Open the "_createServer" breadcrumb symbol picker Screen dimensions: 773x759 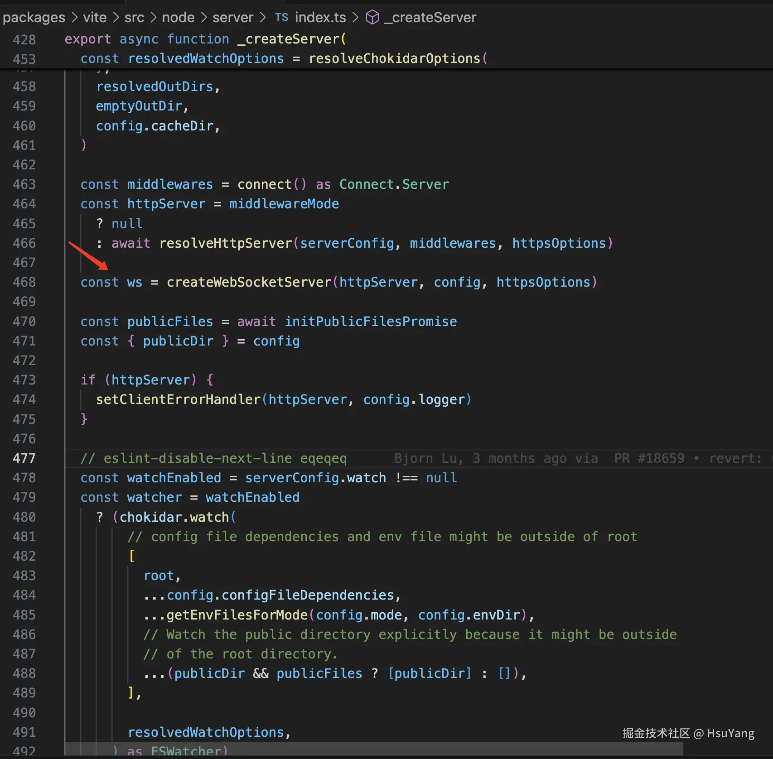click(430, 17)
